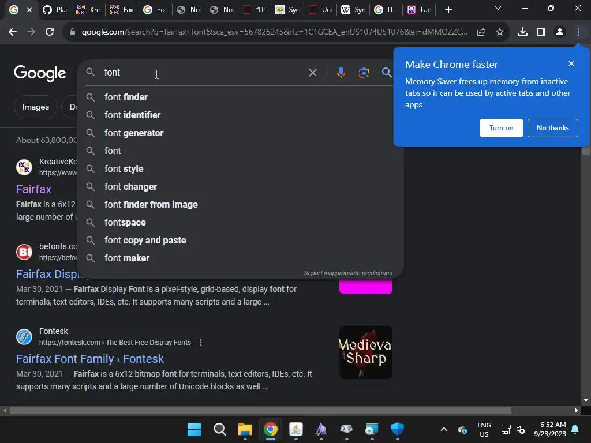
Task: Select the 'font finder' suggestion
Action: tap(240, 97)
